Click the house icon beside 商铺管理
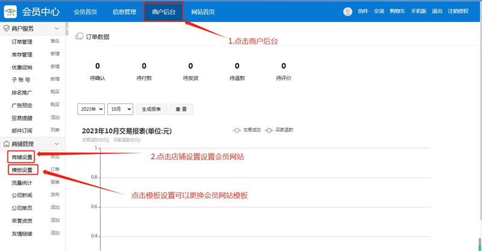482x251 pixels. 6,144
